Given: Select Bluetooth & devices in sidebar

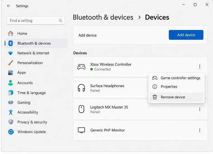Looking at the screenshot, I should 36,43.
